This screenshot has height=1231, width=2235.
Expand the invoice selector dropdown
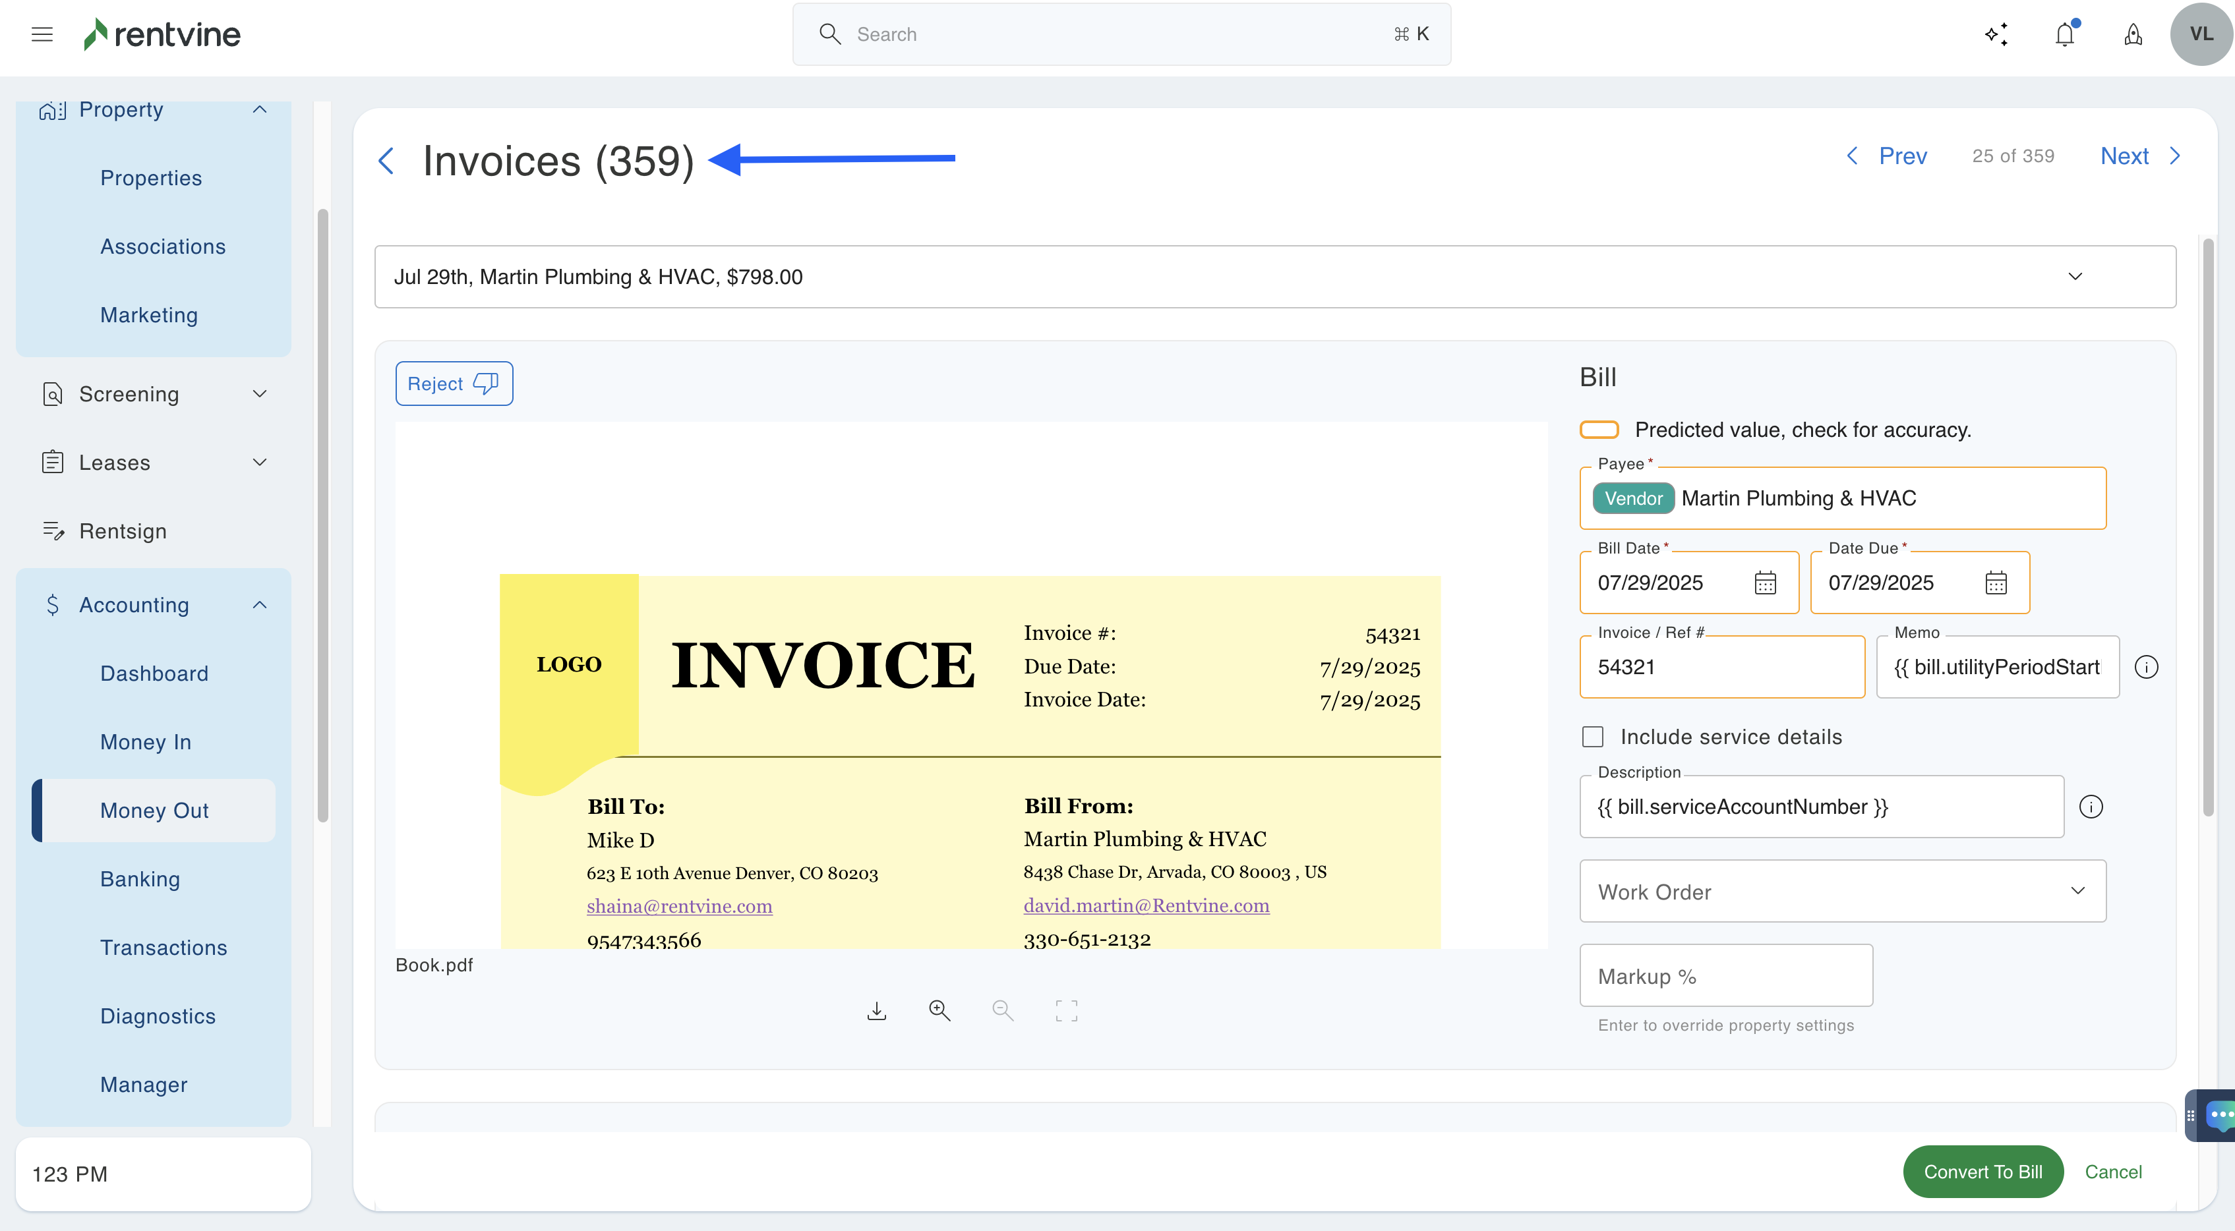tap(2075, 277)
